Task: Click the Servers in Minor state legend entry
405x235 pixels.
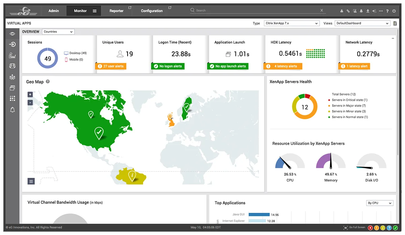Action: tap(347, 111)
